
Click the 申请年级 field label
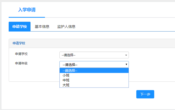21,63
